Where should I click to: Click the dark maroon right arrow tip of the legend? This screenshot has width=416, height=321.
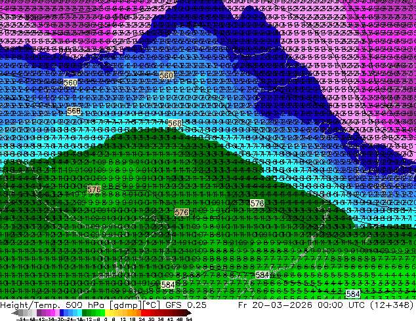point(188,312)
